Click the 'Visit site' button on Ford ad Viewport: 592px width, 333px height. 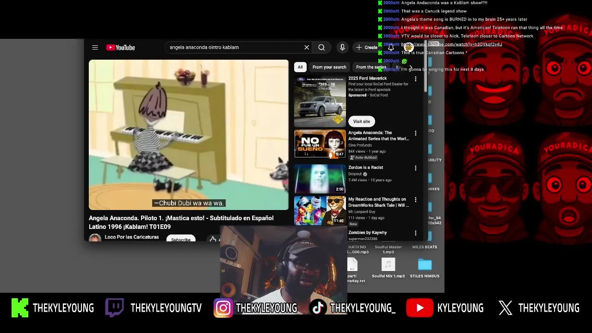362,121
